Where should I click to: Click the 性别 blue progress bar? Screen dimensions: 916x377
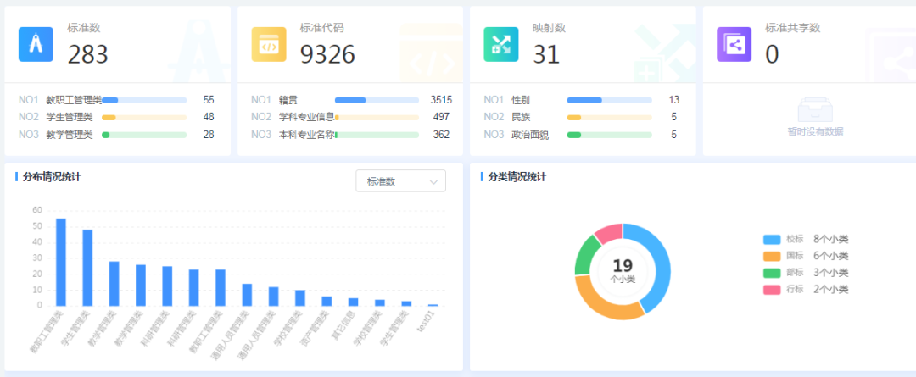click(585, 100)
